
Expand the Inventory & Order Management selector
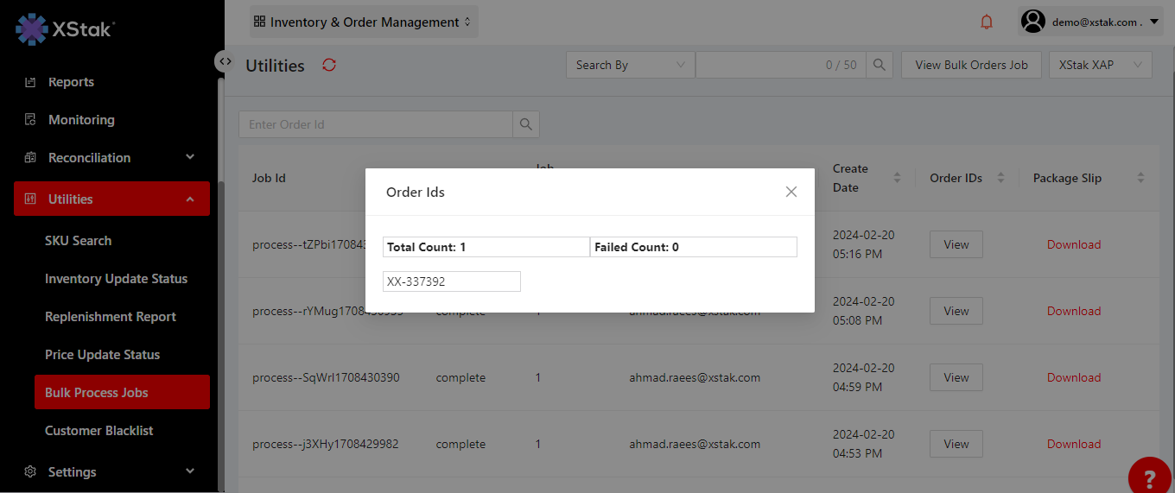363,22
